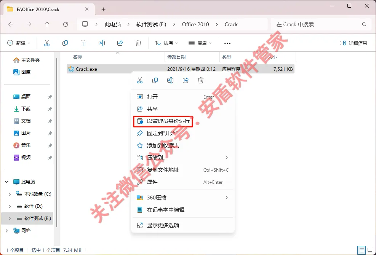Click the search magnifier icon
The image size is (376, 255).
pyautogui.click(x=364, y=24)
